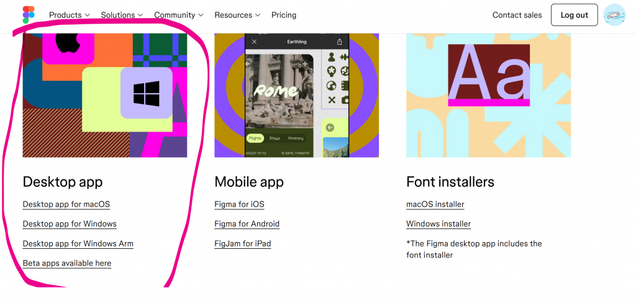Screen dimensions: 636x301
Task: Click the Log out button
Action: [x=575, y=15]
